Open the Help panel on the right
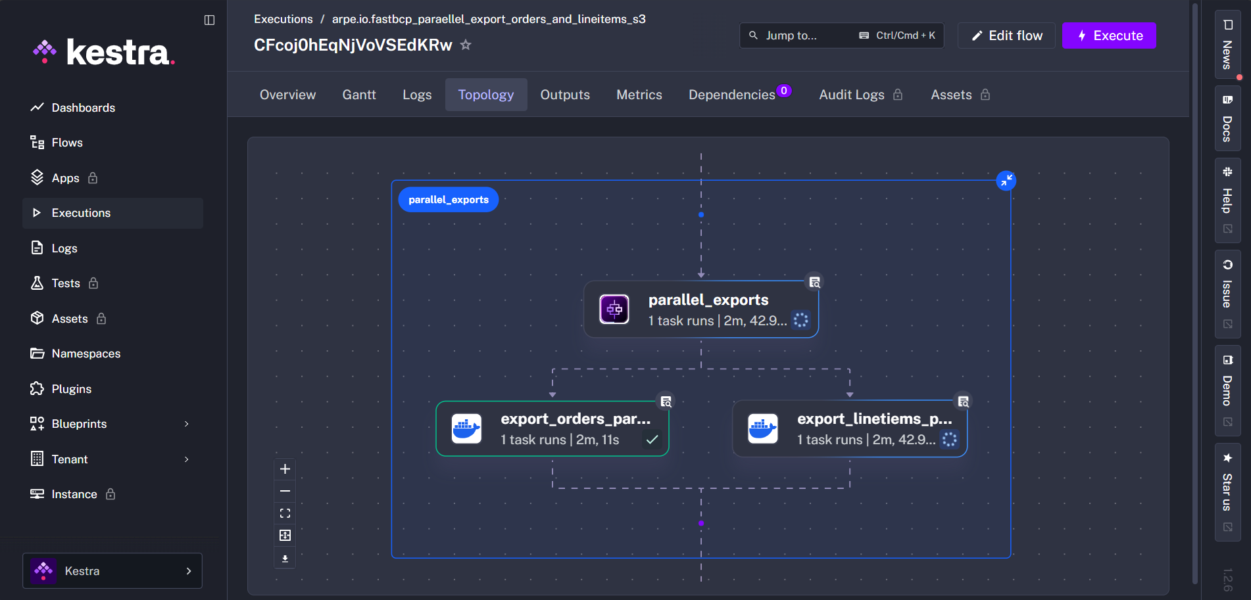Viewport: 1251px width, 600px height. (x=1227, y=200)
